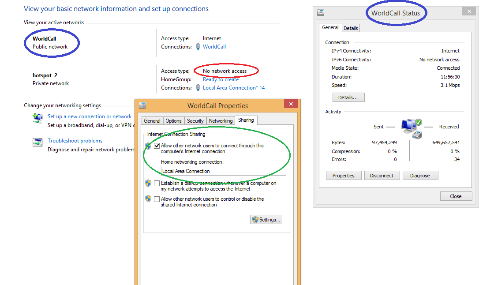Click the WorldCall connection modem icon
This screenshot has width=494, height=285.
click(x=198, y=47)
